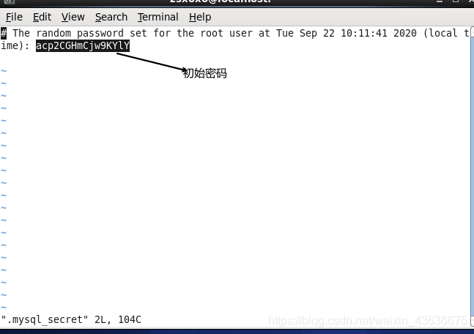
Task: Open the File menu
Action: pos(14,17)
